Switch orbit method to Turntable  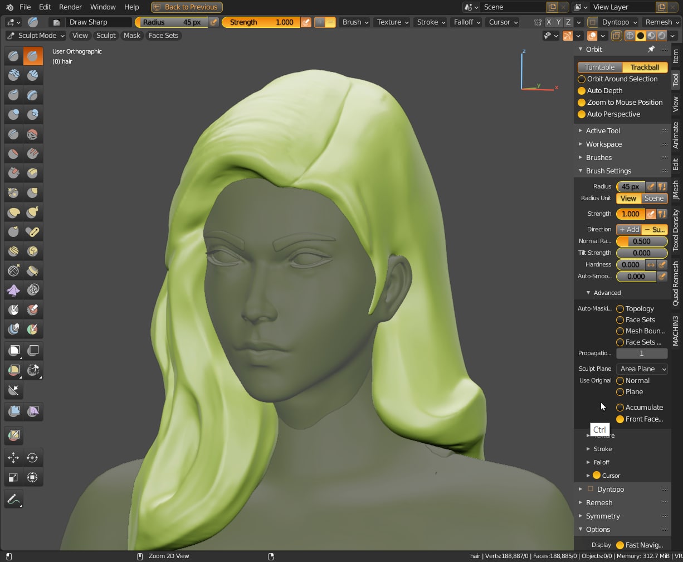(599, 67)
